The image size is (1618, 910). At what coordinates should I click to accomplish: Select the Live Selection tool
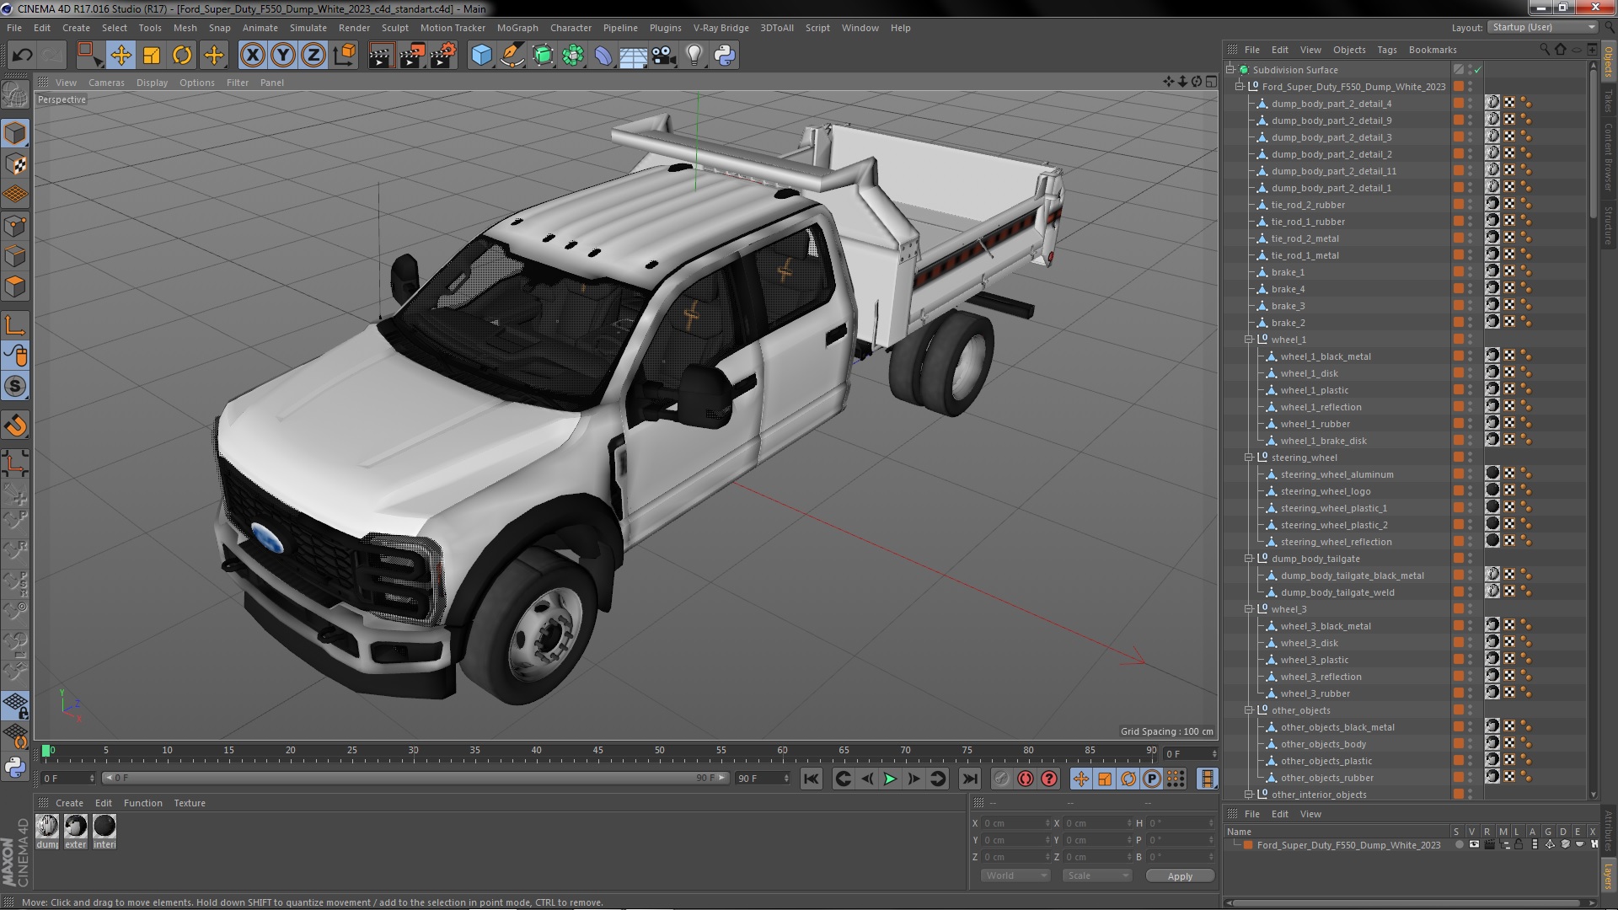point(89,56)
